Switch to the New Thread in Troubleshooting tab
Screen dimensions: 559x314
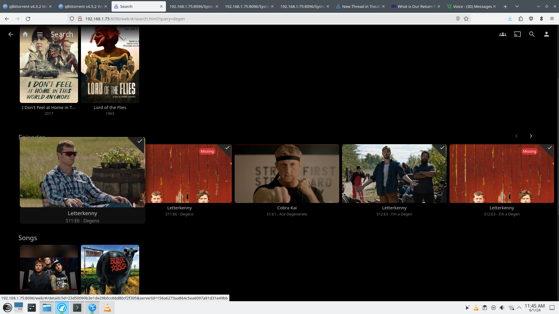360,6
